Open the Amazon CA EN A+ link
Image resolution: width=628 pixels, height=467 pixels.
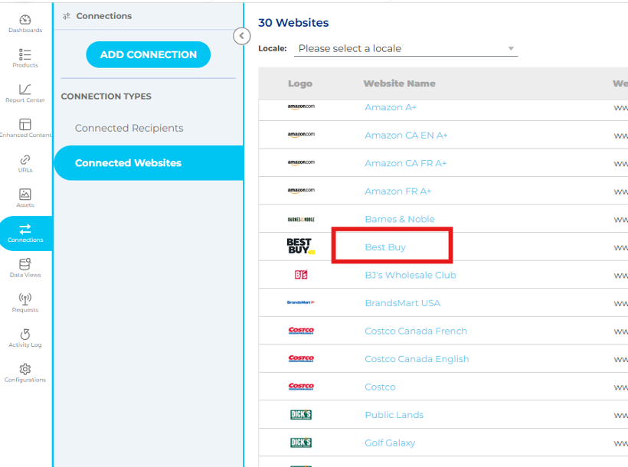(406, 136)
